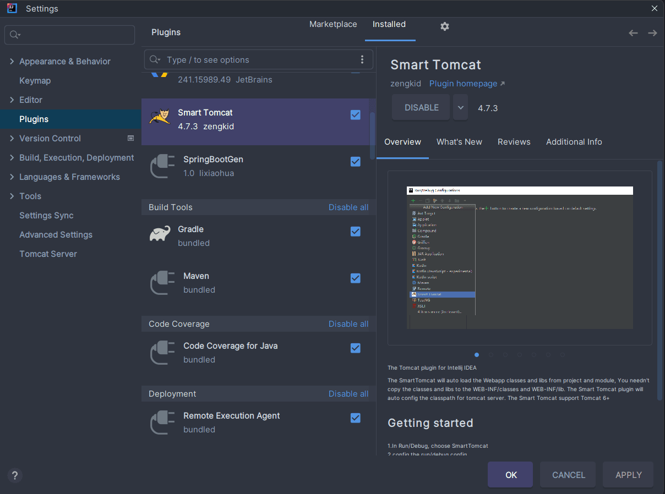Viewport: 665px width, 494px height.
Task: Open the Plugin homepage link
Action: tap(467, 84)
